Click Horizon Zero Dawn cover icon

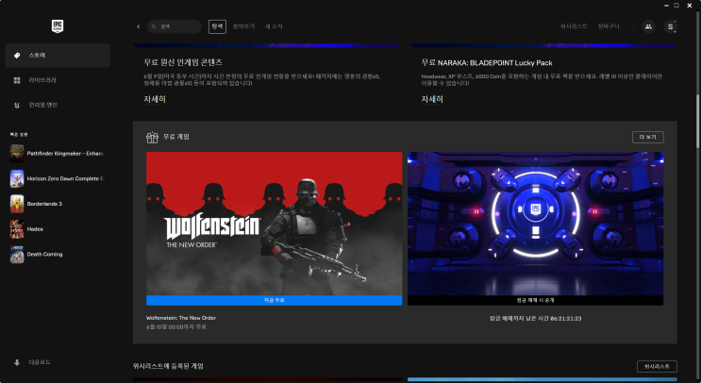(17, 178)
